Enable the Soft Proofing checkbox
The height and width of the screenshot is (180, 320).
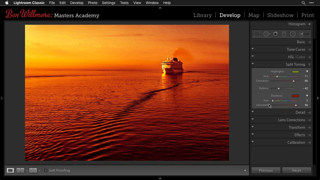pyautogui.click(x=46, y=170)
